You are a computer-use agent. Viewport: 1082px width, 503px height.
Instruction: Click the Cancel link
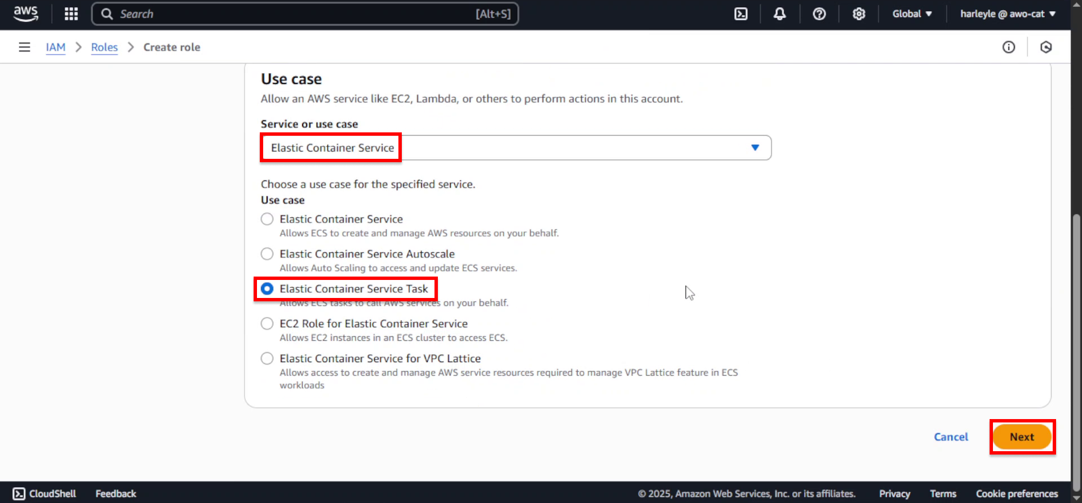pos(951,437)
